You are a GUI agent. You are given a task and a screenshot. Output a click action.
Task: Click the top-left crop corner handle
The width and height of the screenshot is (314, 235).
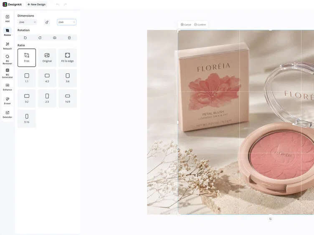[x=178, y=30]
